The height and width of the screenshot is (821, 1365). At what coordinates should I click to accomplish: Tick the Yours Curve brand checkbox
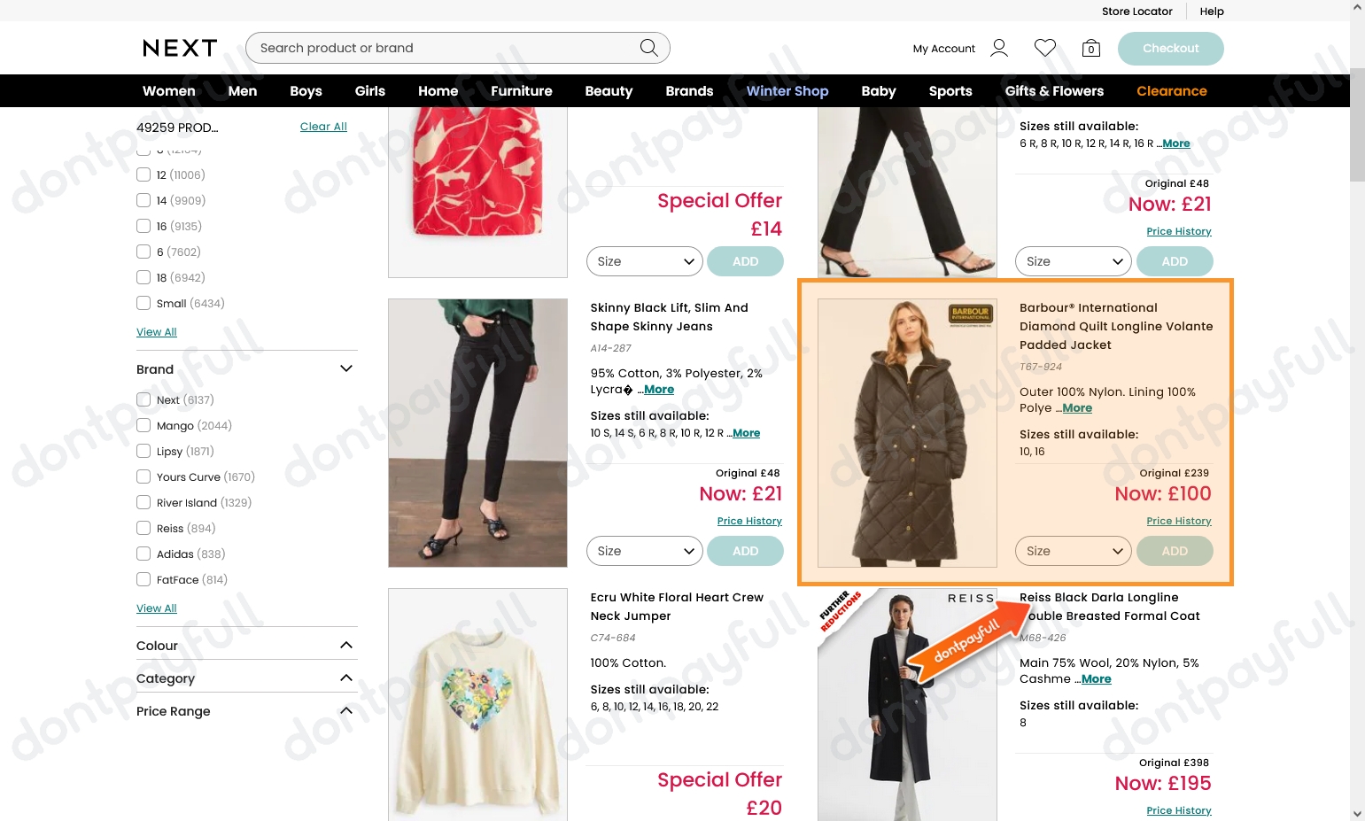coord(143,476)
